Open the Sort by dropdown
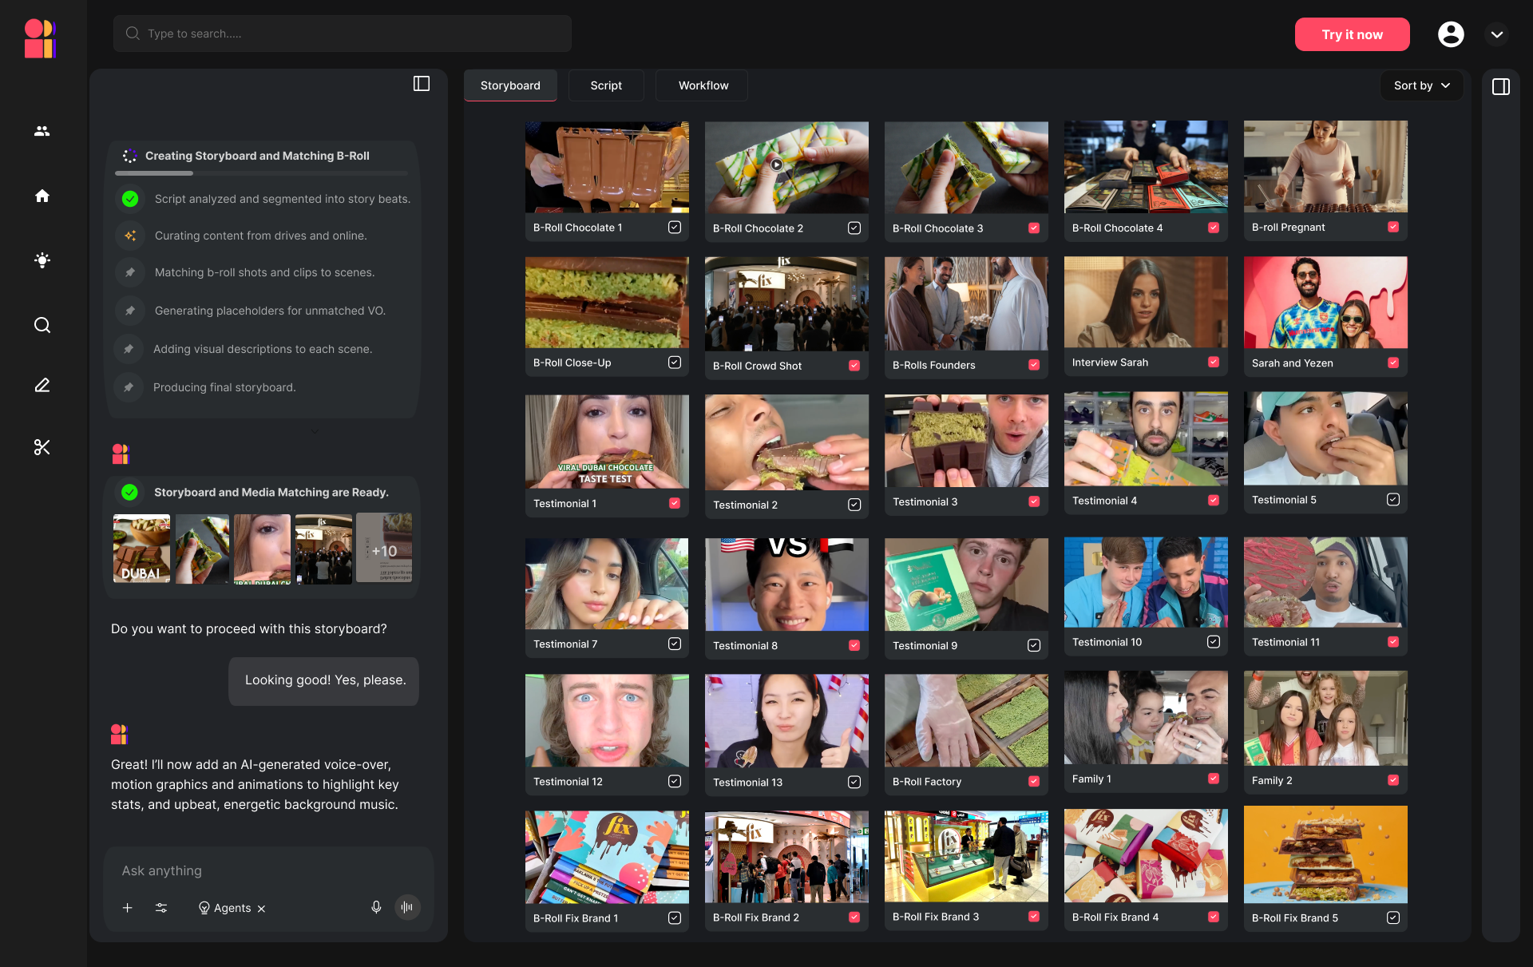The image size is (1533, 967). point(1421,85)
